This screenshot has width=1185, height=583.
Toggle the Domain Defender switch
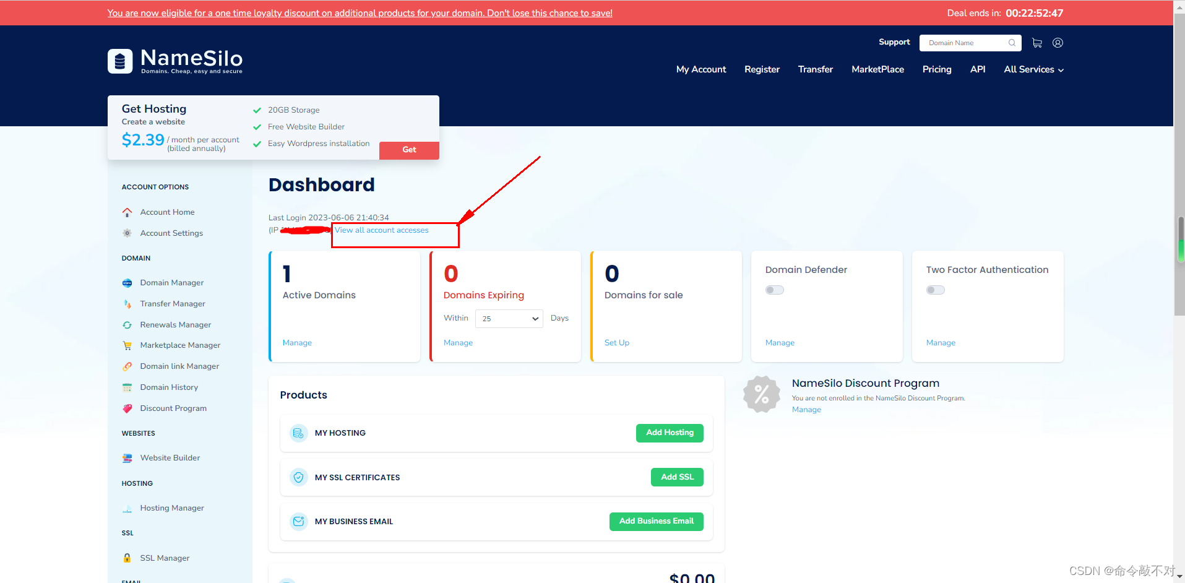(x=775, y=290)
